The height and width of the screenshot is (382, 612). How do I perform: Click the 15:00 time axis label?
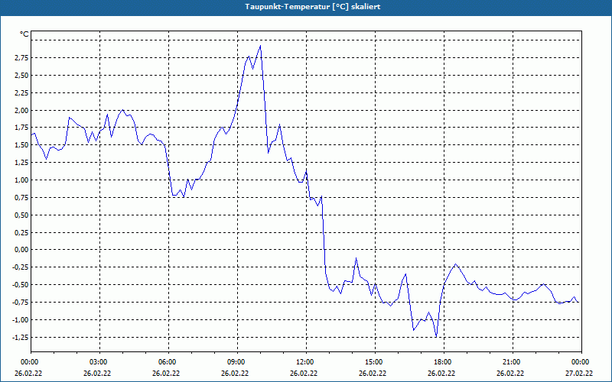pos(375,362)
